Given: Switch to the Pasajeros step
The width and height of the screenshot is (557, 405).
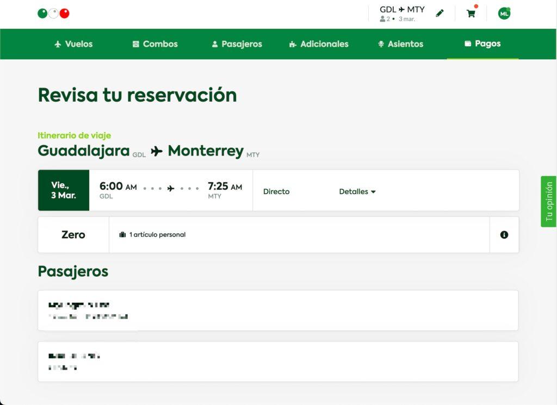Looking at the screenshot, I should (x=237, y=44).
